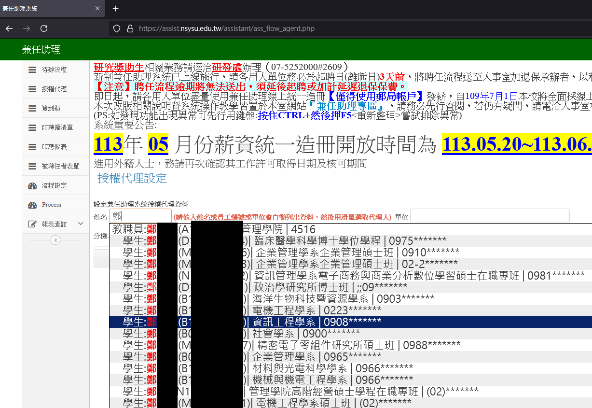Click the address bar URL

[227, 28]
